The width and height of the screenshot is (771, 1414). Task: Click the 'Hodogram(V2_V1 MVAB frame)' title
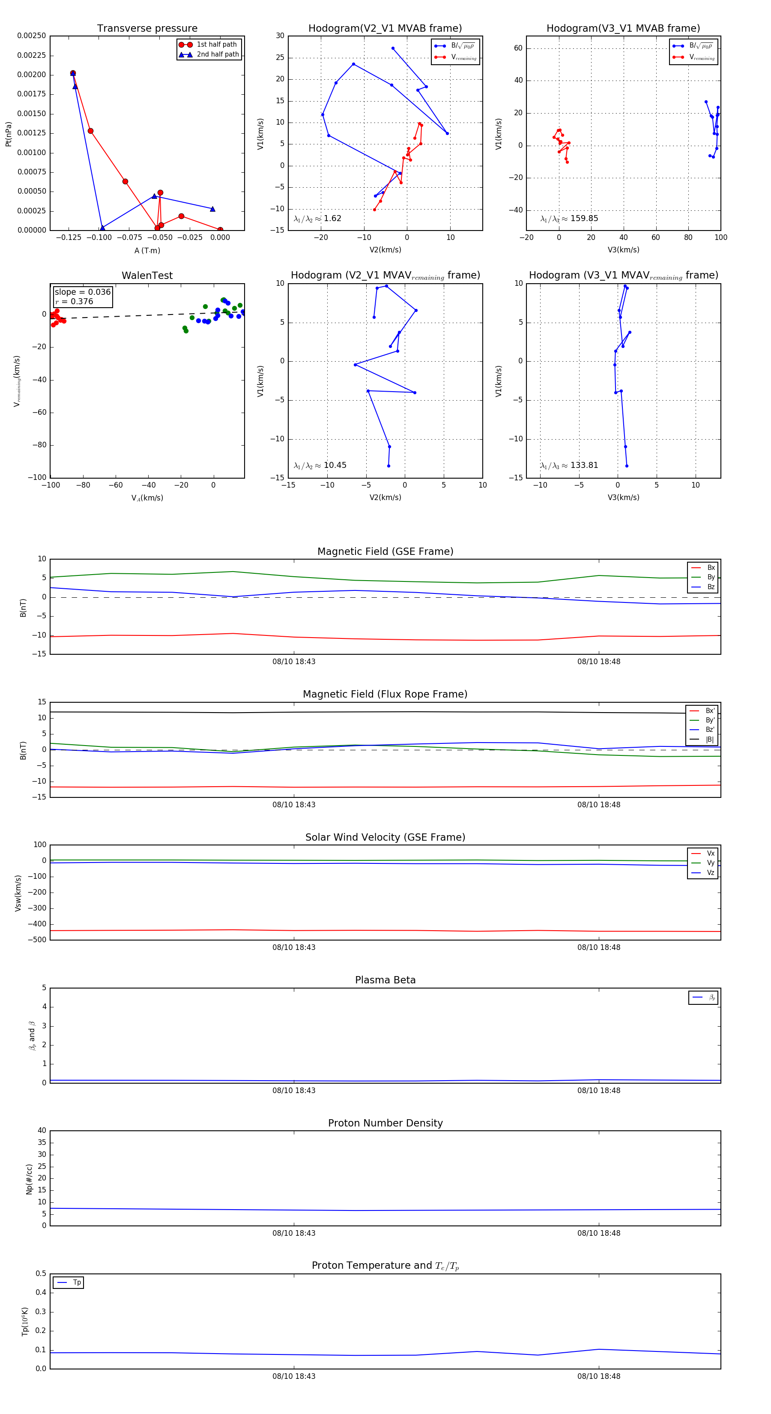pyautogui.click(x=385, y=29)
